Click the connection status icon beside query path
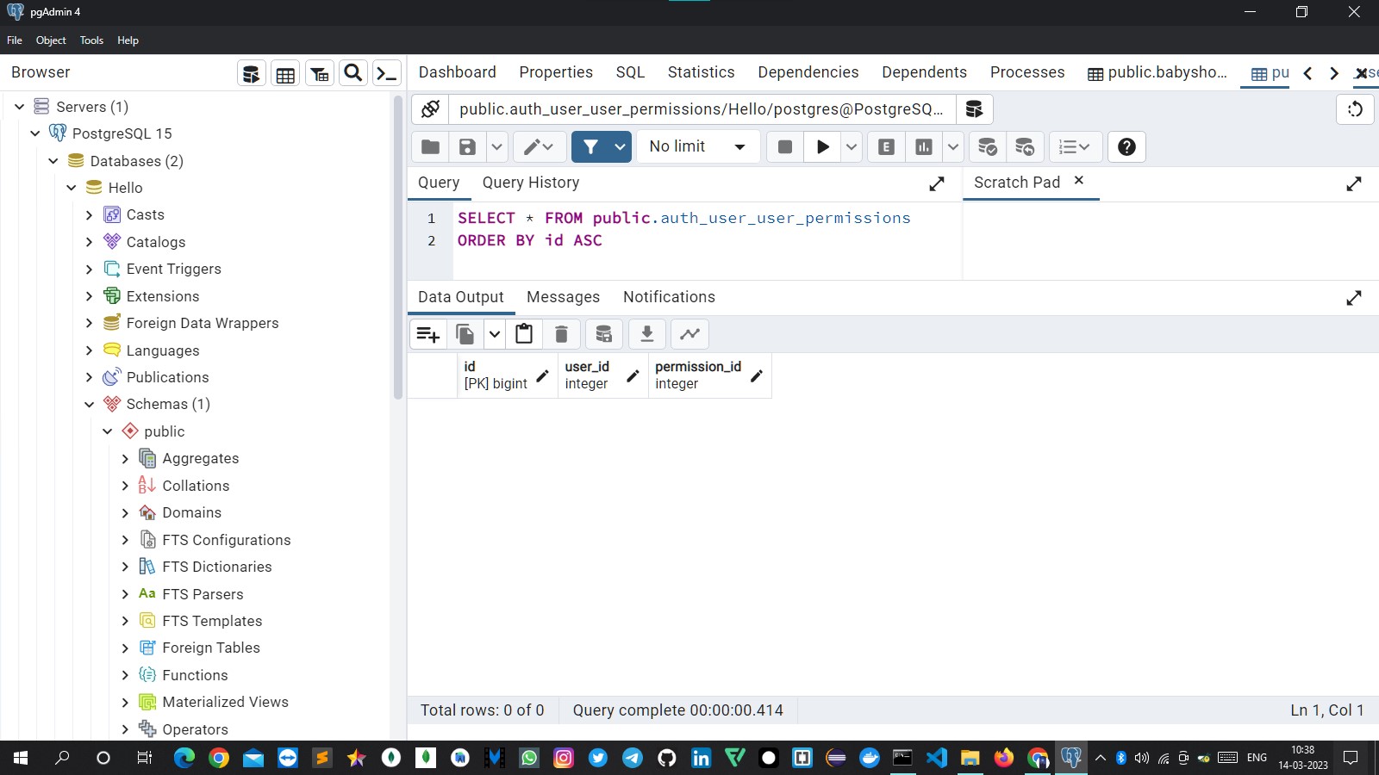This screenshot has width=1379, height=775. click(430, 109)
